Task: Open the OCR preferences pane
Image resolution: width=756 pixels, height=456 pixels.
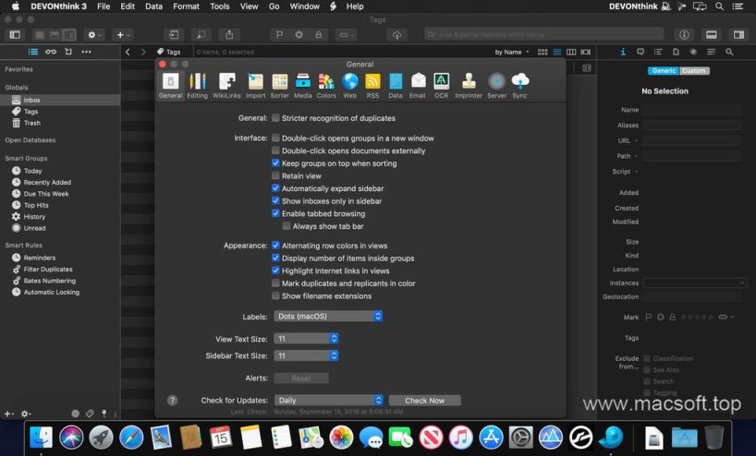Action: click(441, 85)
